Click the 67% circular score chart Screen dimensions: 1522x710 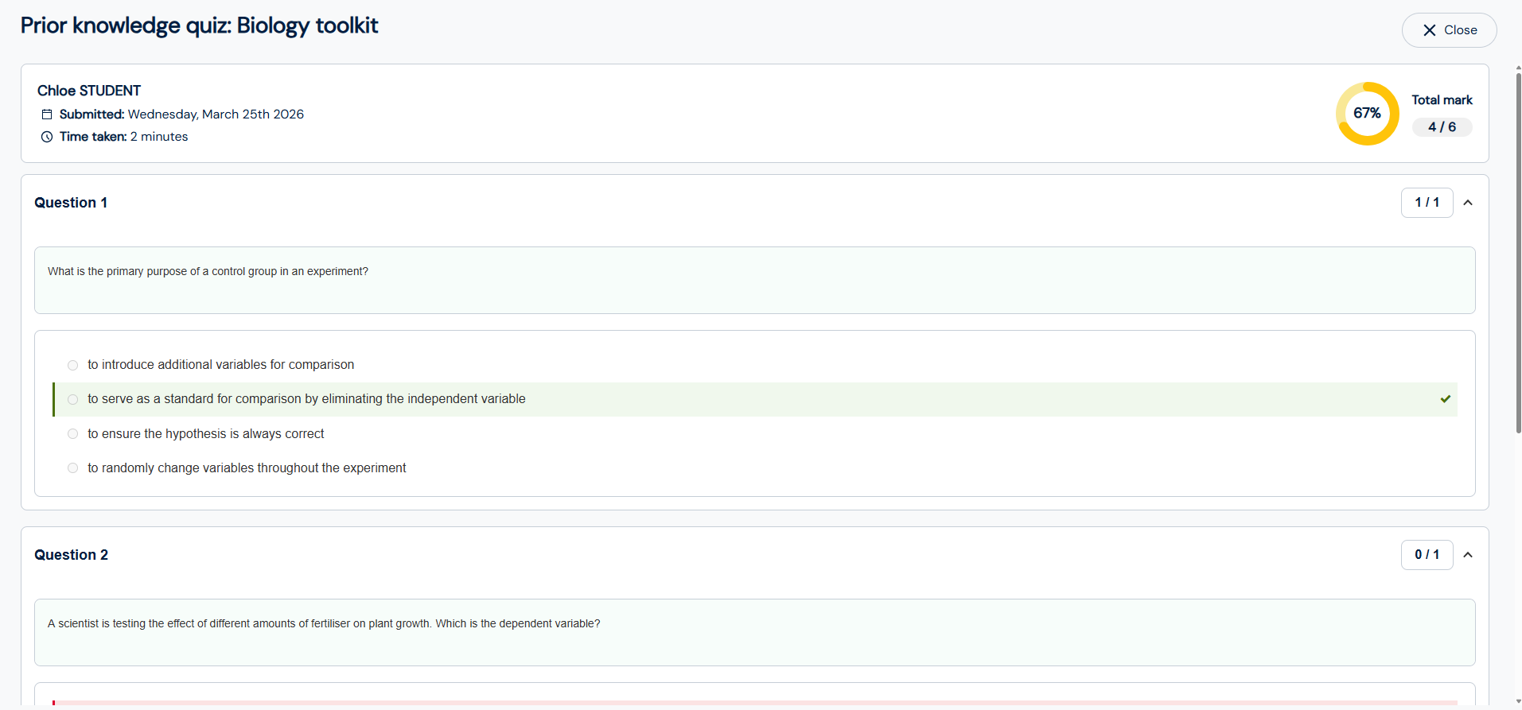click(x=1366, y=114)
